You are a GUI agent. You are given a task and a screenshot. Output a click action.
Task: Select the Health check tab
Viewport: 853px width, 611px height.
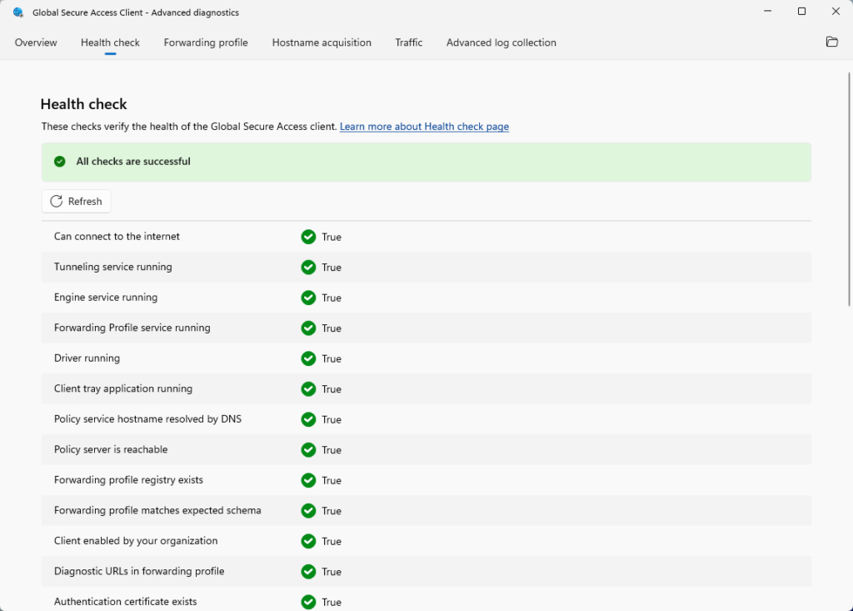(111, 43)
